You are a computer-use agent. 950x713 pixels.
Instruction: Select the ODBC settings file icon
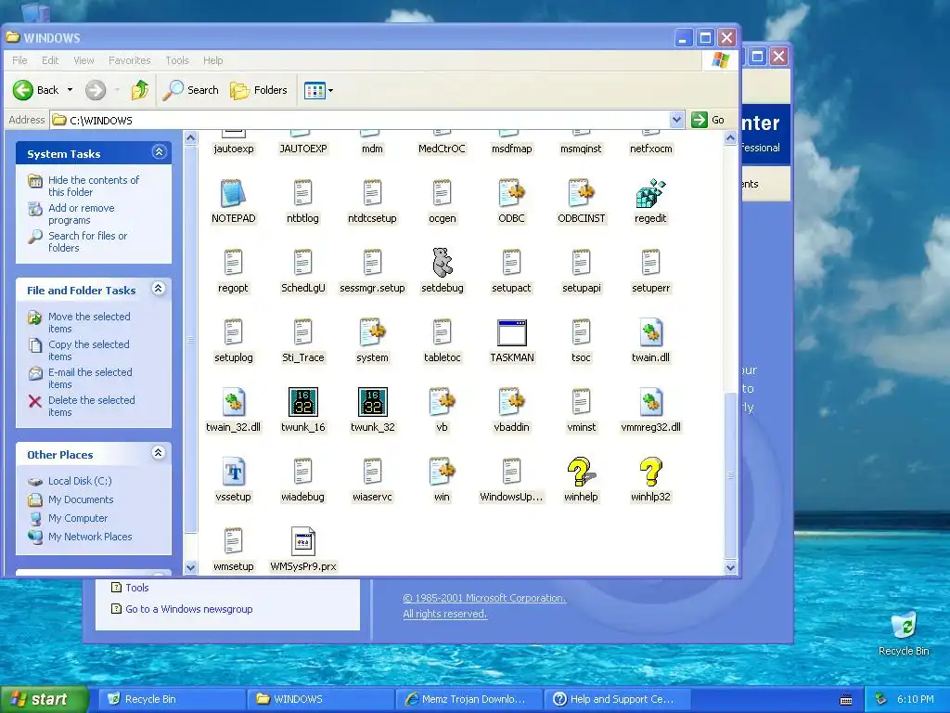tap(512, 194)
